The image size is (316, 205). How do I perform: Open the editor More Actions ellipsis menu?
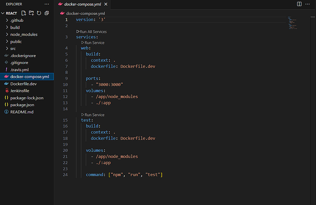click(307, 4)
